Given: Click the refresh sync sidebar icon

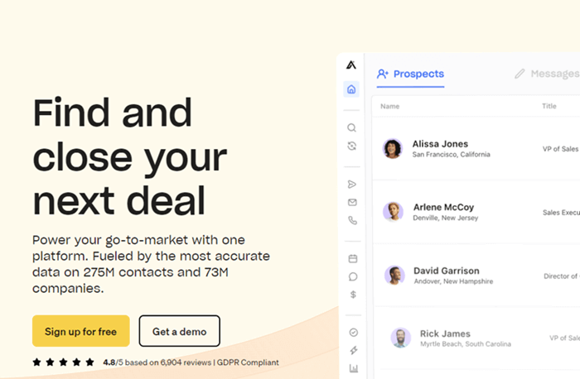Looking at the screenshot, I should pyautogui.click(x=352, y=146).
